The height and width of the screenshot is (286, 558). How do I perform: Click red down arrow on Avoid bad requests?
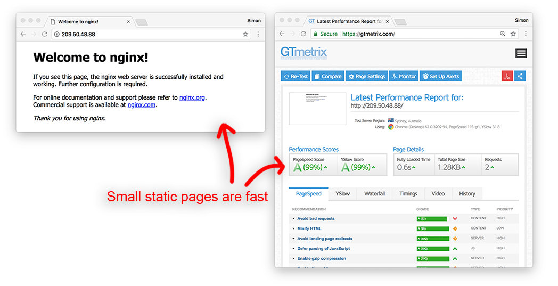[455, 219]
